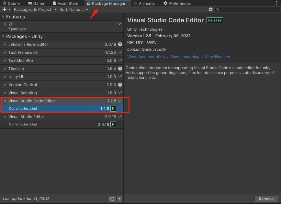Click the package search field

(x=247, y=9)
